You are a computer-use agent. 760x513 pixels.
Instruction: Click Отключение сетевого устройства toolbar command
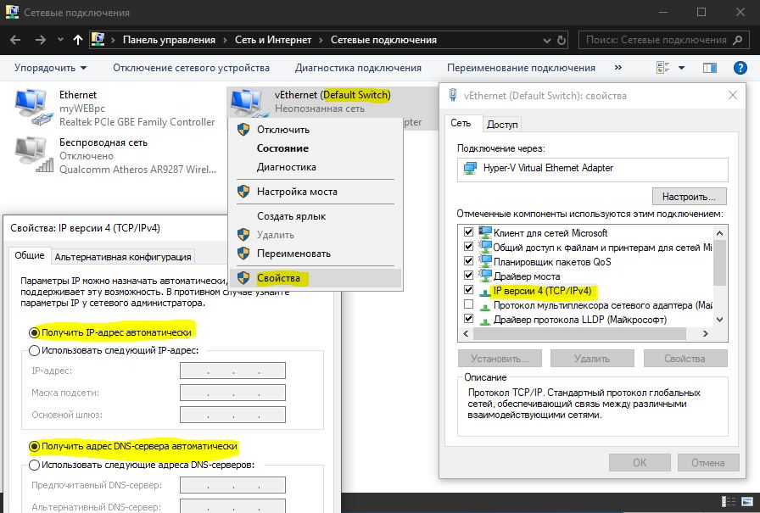191,68
